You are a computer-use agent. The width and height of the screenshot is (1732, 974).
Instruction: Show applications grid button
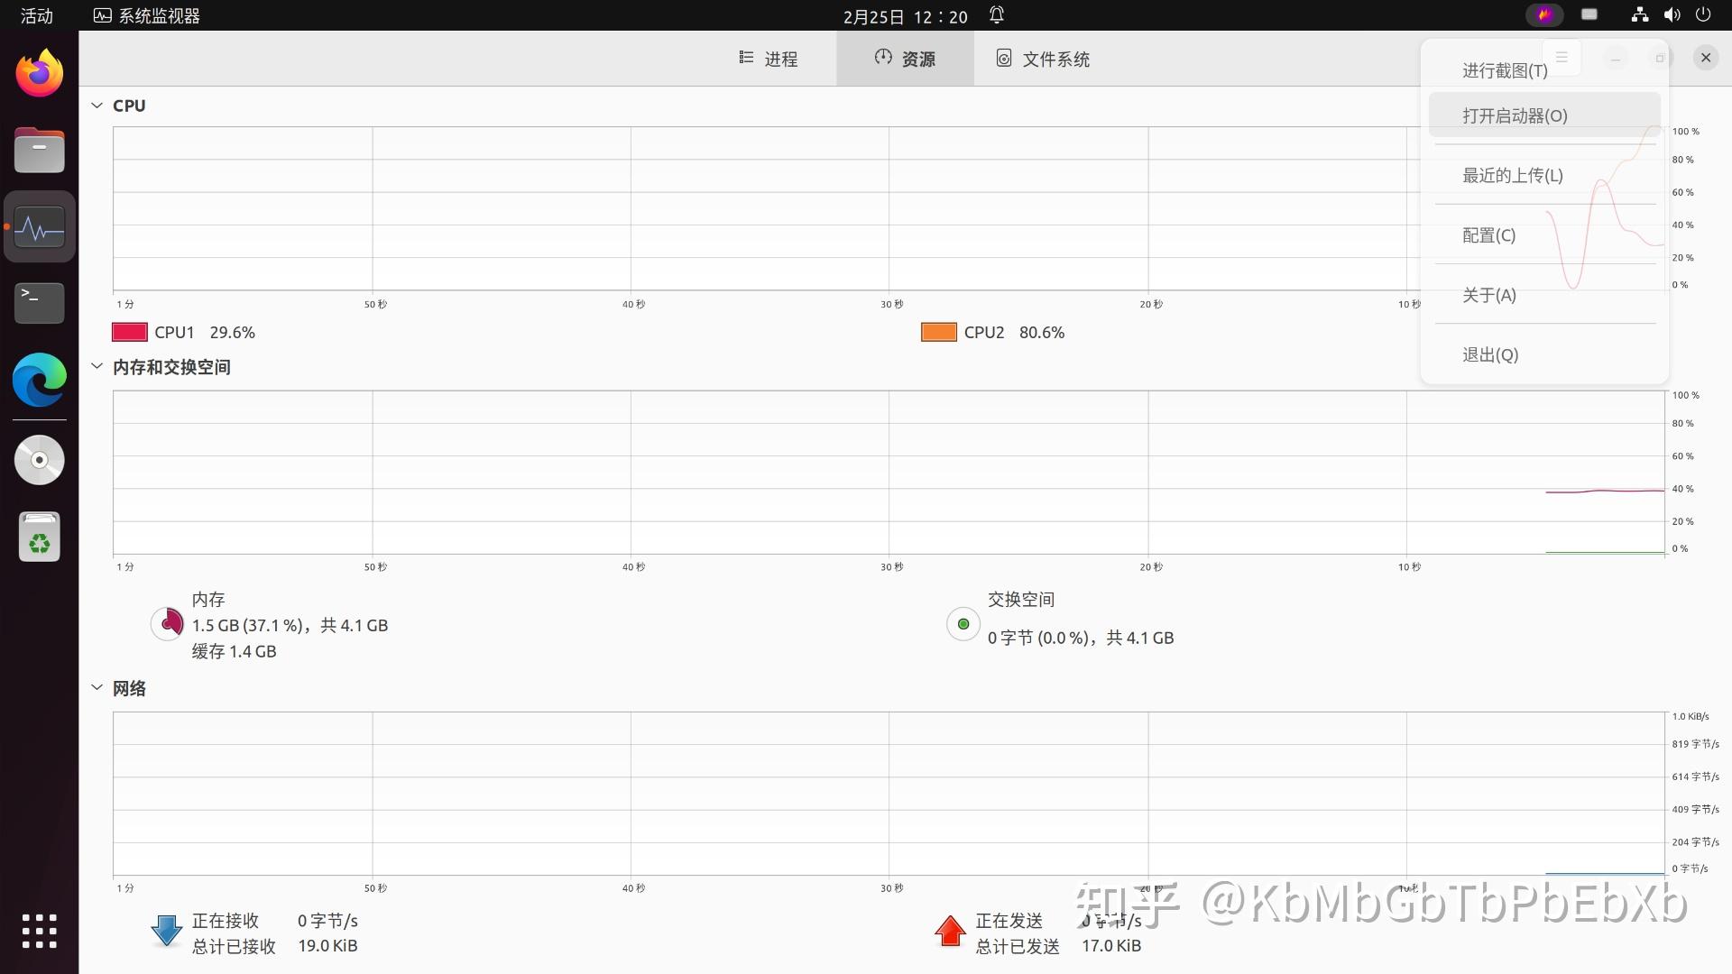tap(40, 931)
